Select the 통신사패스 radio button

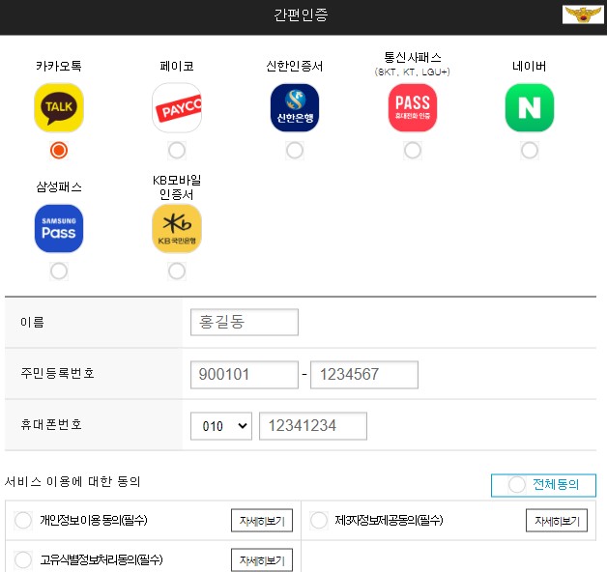point(413,150)
